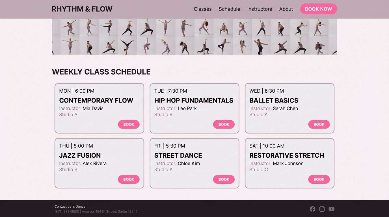Open the About page link
This screenshot has height=217, width=389.
(x=286, y=9)
